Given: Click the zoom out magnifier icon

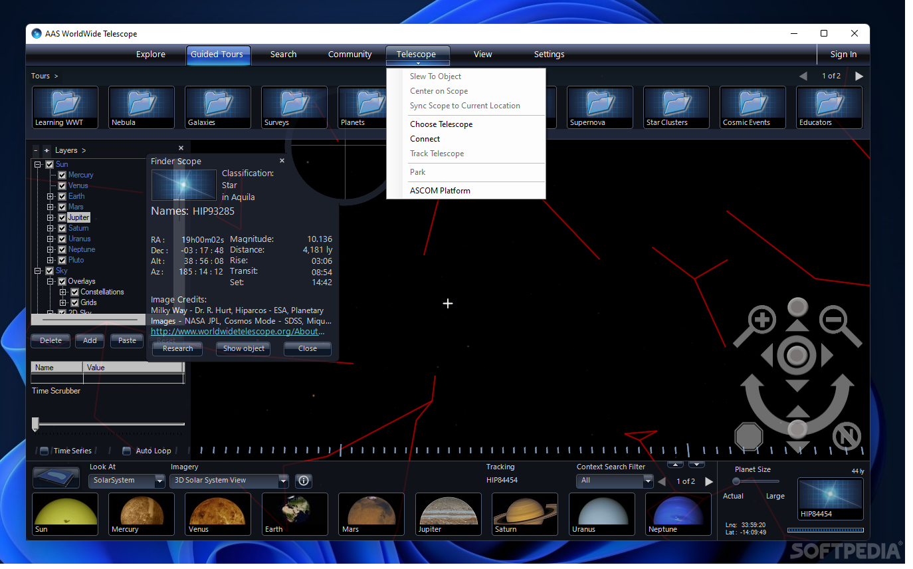Looking at the screenshot, I should pyautogui.click(x=833, y=321).
